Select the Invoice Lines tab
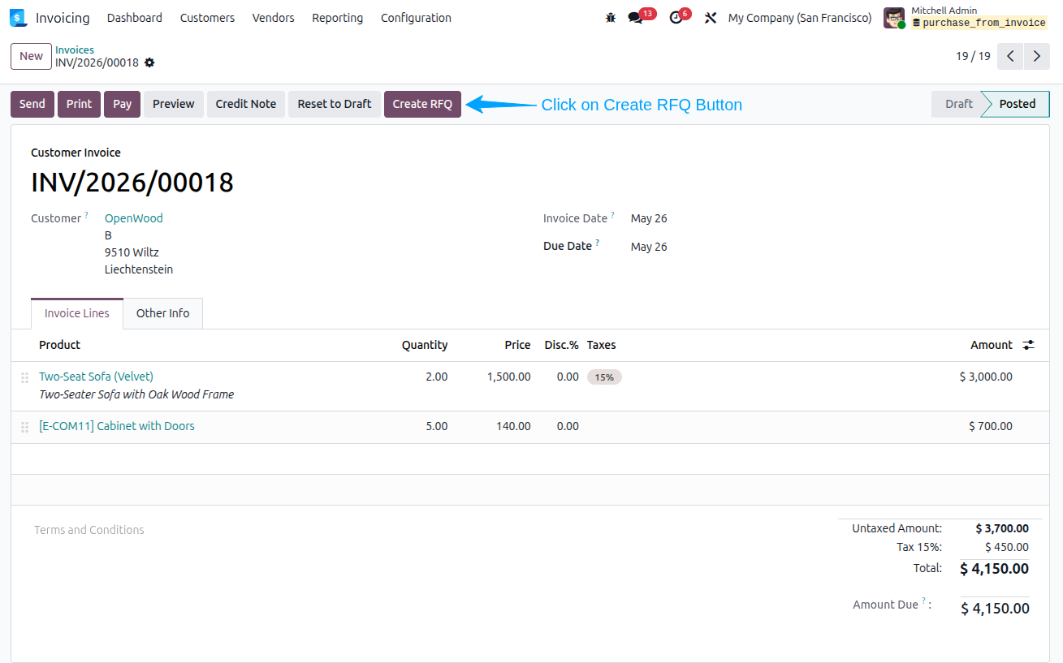 pos(77,313)
